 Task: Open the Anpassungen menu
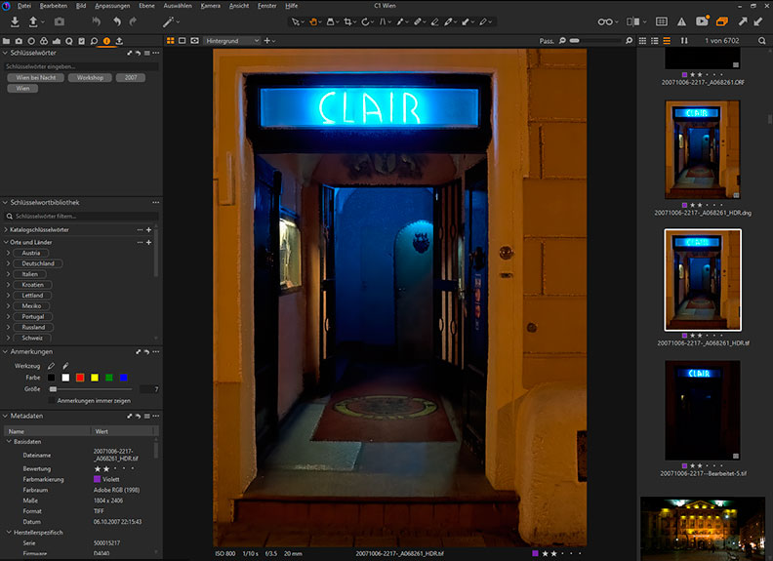click(112, 6)
